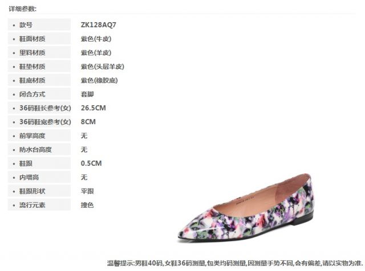Click the floral pointed flat shoe image
Viewport: 365px width, 271px height.
246,208
